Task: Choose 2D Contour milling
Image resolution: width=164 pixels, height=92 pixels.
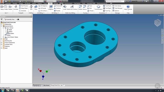Action: (x=43, y=11)
